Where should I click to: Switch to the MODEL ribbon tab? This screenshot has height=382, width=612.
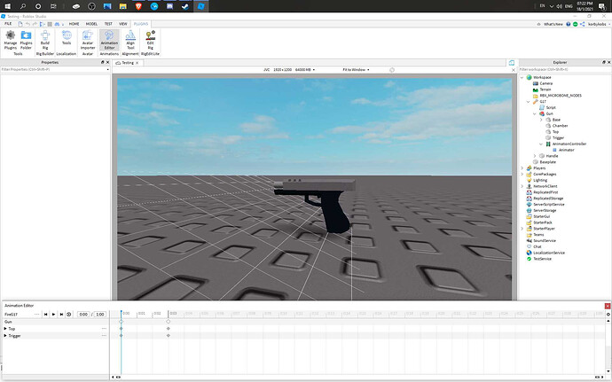[x=91, y=24]
